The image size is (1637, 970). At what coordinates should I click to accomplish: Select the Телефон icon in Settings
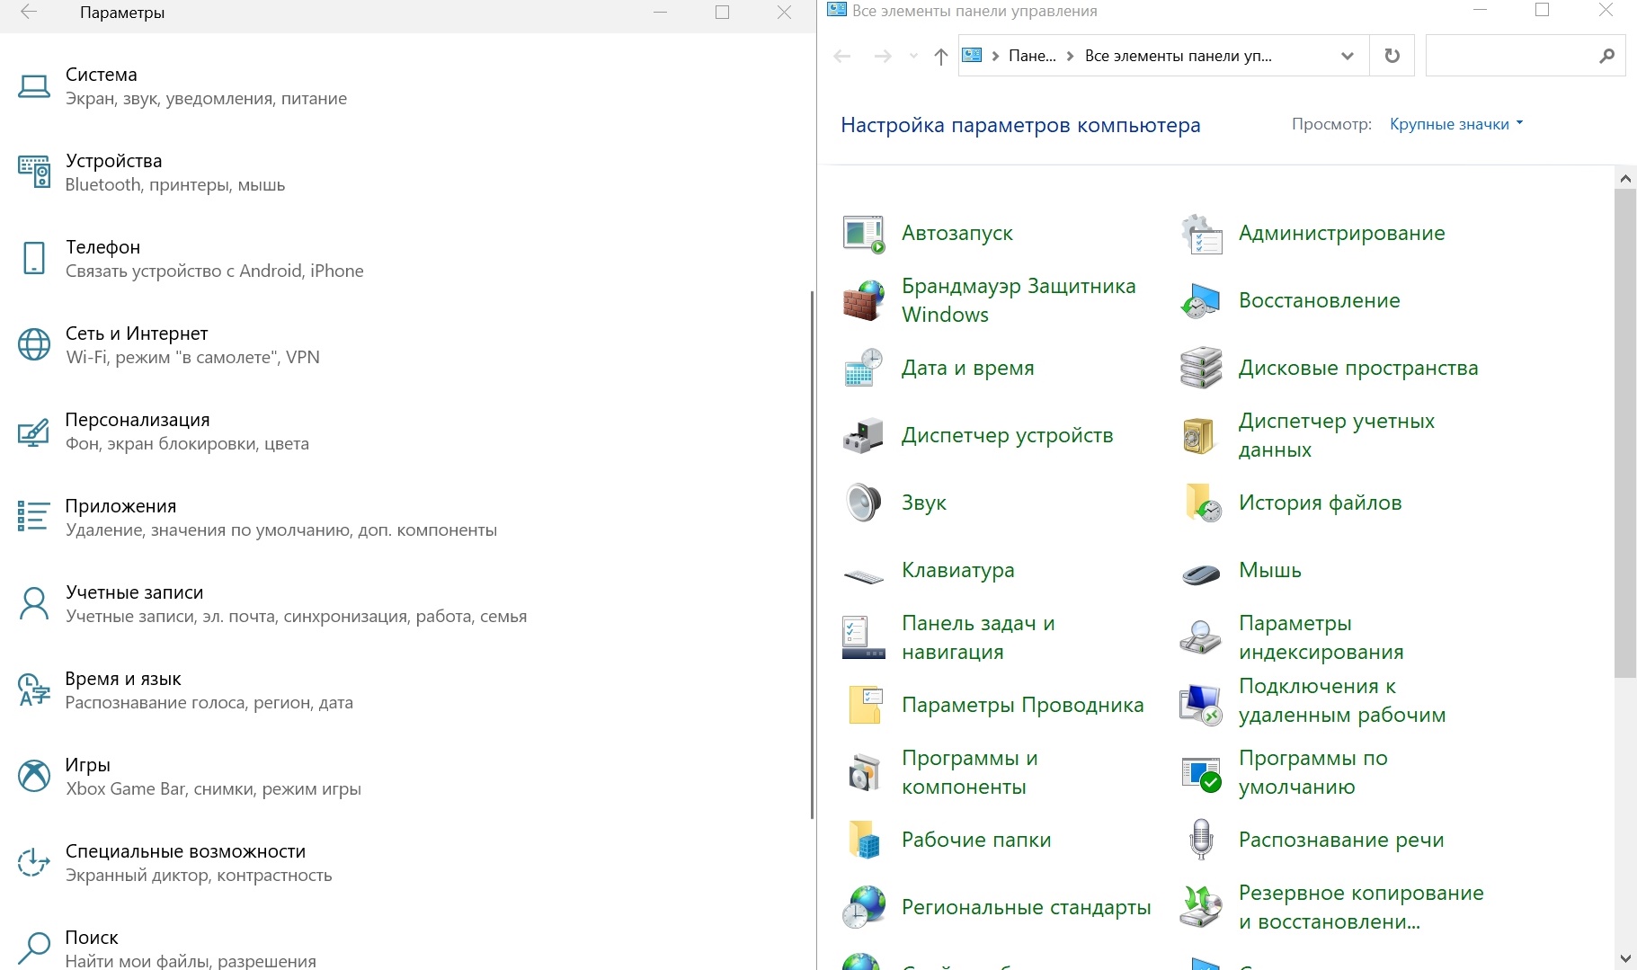34,258
